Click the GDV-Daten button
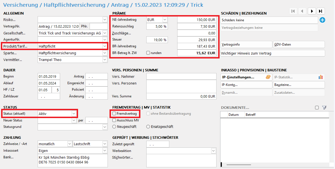The image size is (335, 169). tap(298, 45)
